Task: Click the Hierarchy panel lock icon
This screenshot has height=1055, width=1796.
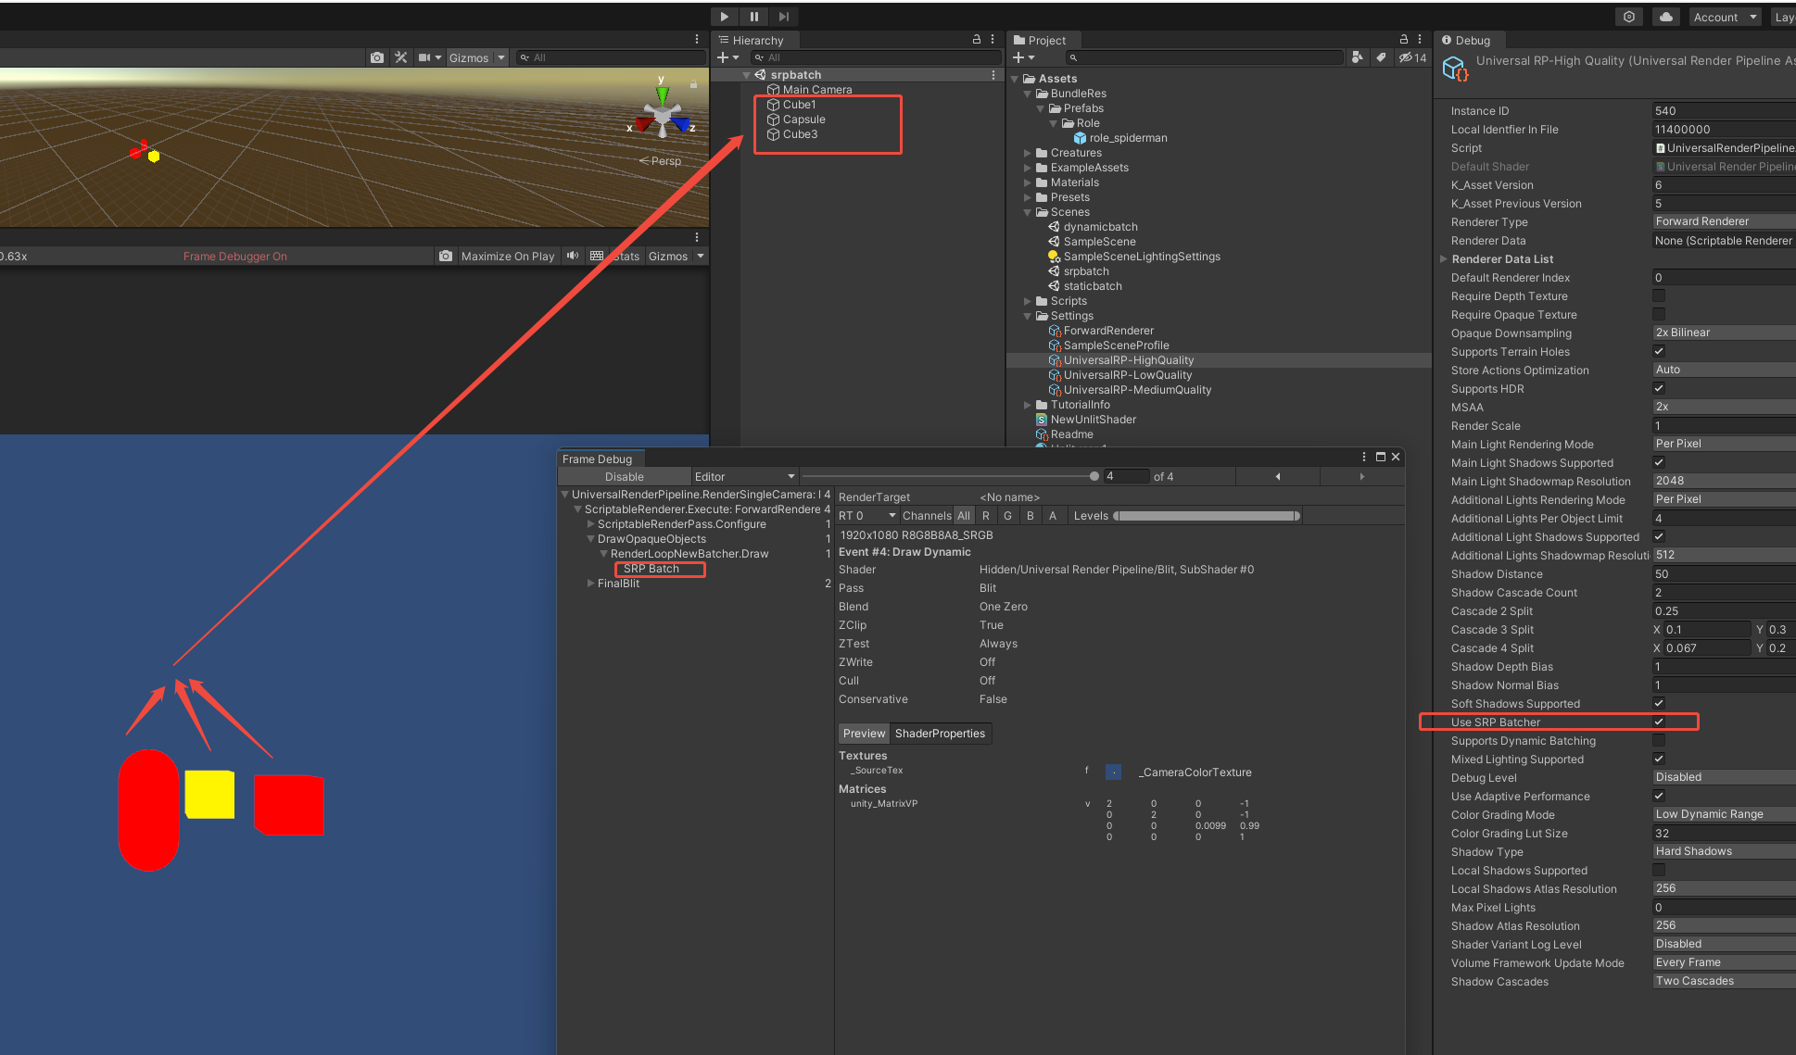Action: 976,40
